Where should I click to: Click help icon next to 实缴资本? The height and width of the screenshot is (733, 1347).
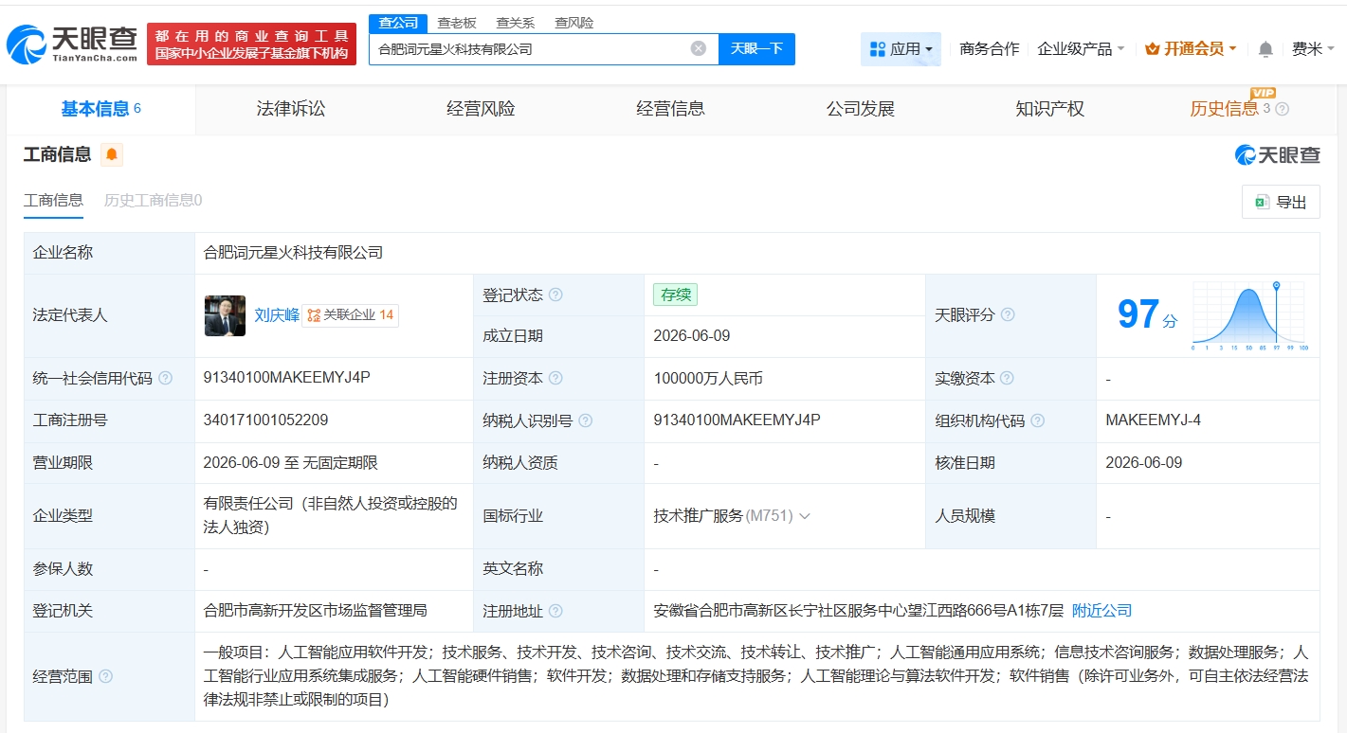pyautogui.click(x=1007, y=378)
